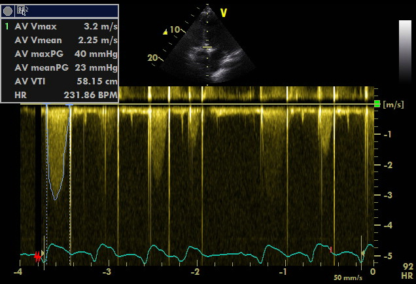Click the [m/s] velocity unit label
416x284 pixels.
coord(392,105)
